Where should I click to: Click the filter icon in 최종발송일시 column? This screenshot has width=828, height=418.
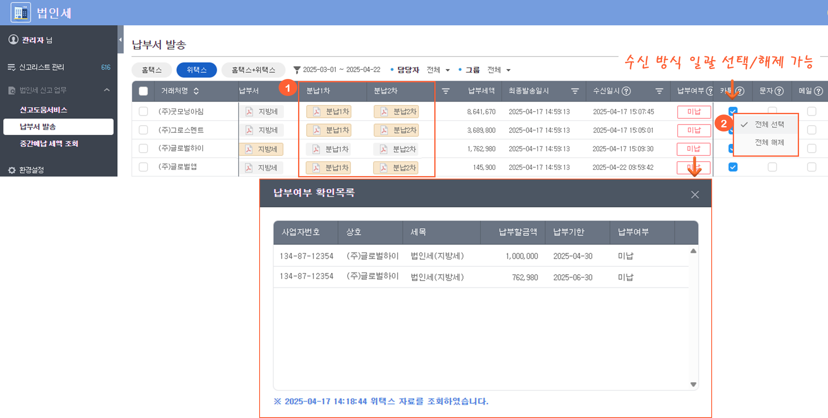(575, 91)
